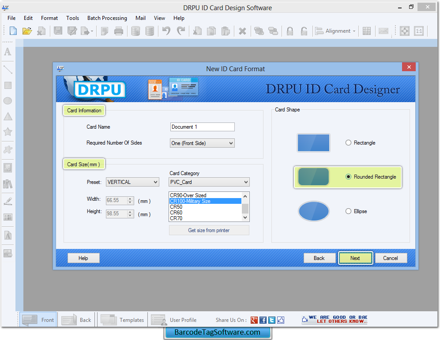The height and width of the screenshot is (340, 440).
Task: Click the New document toolbar icon
Action: click(x=13, y=31)
